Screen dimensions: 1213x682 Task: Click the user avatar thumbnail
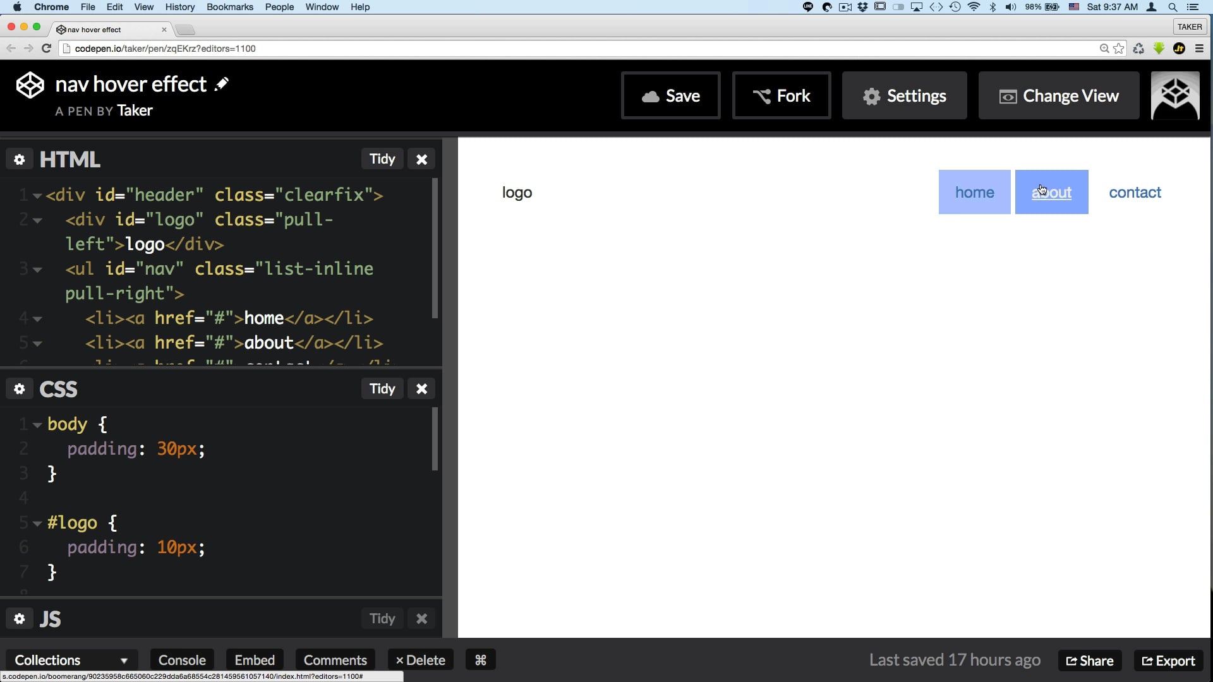(x=1174, y=95)
